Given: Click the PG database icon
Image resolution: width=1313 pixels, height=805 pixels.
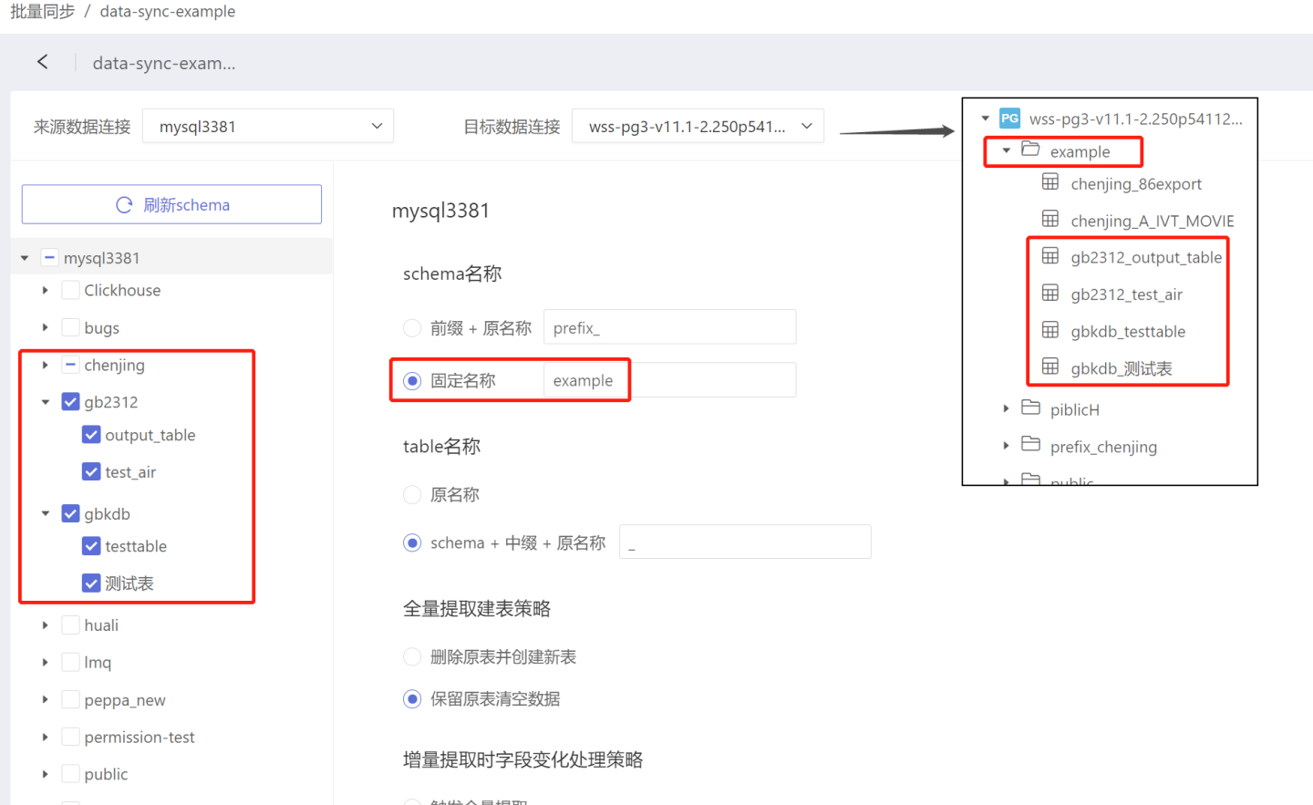Looking at the screenshot, I should 1009,119.
